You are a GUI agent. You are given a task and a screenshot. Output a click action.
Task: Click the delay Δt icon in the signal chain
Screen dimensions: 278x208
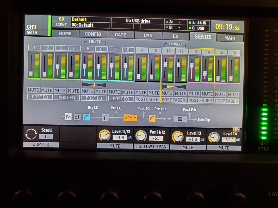(x=77, y=117)
